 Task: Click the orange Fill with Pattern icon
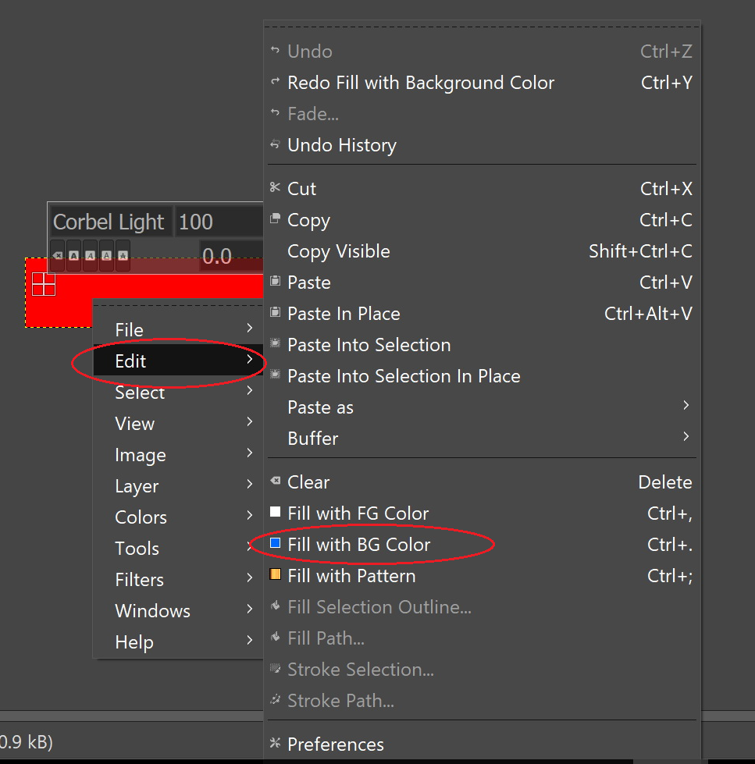[275, 574]
